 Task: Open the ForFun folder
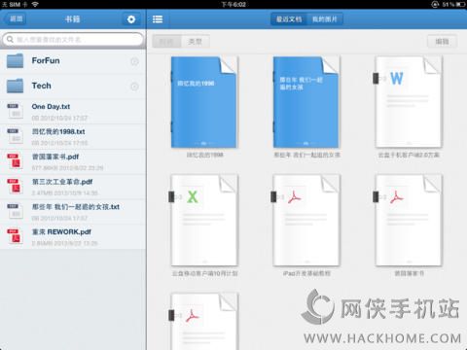[x=73, y=61]
